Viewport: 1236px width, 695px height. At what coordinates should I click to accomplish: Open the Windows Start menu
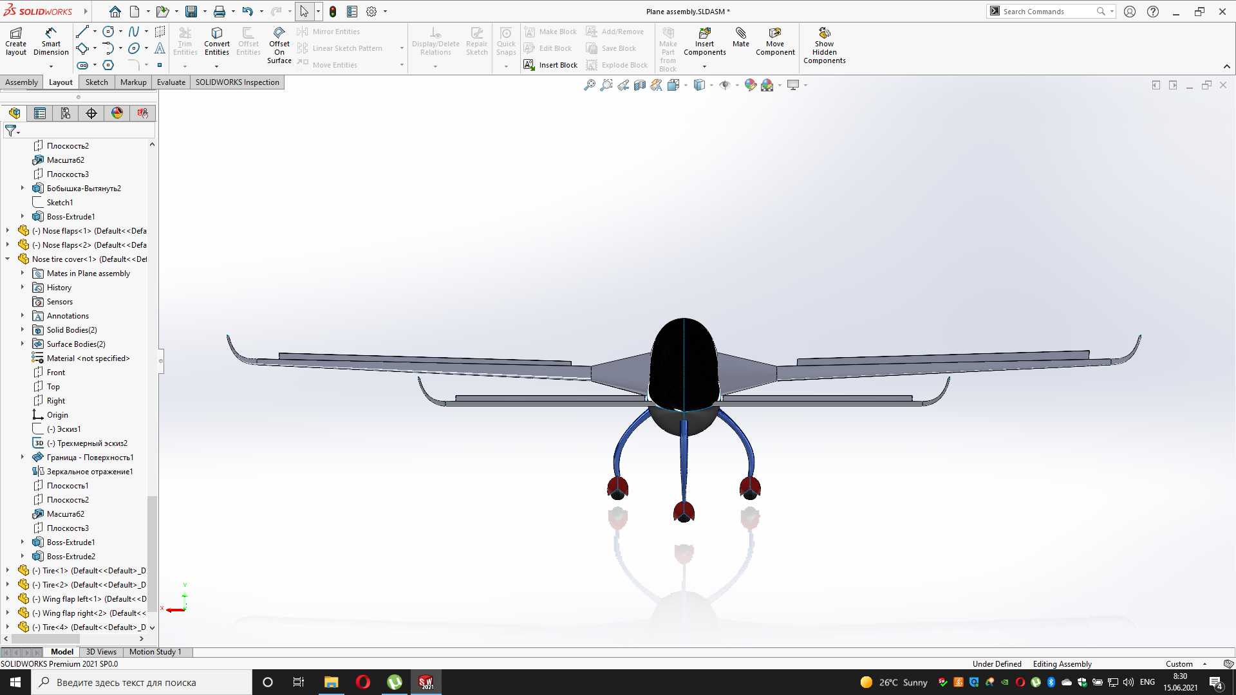tap(15, 682)
